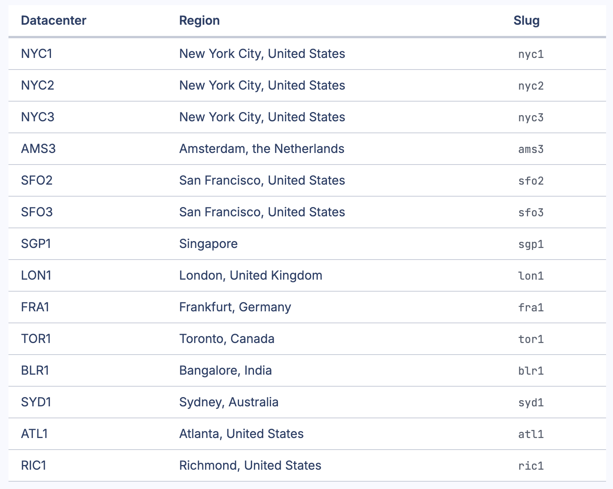The width and height of the screenshot is (613, 489).
Task: Click the Datacenter column header
Action: 54,20
